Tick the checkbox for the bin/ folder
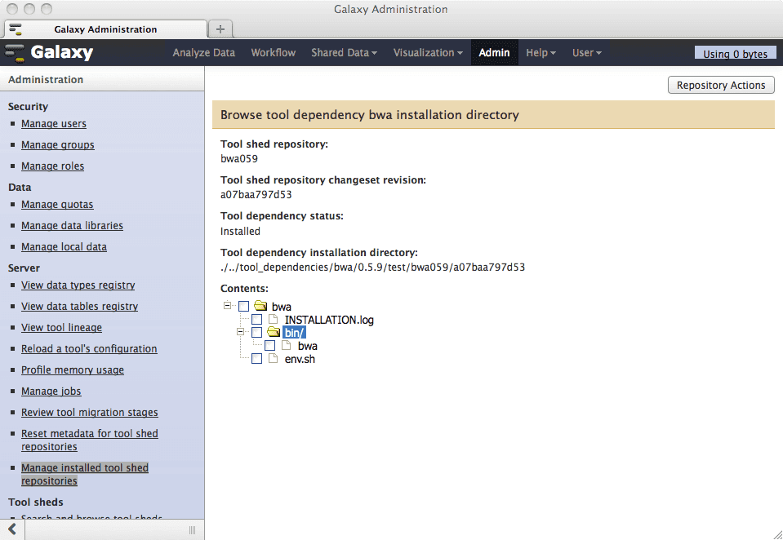783x540 pixels. click(257, 333)
